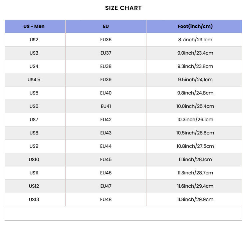
Task: Select the 9.0inch/23.4cm foot length cell
Action: (x=195, y=53)
